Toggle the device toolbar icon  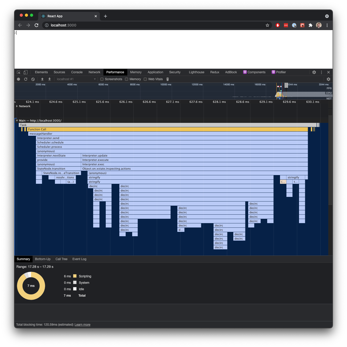pos(25,72)
